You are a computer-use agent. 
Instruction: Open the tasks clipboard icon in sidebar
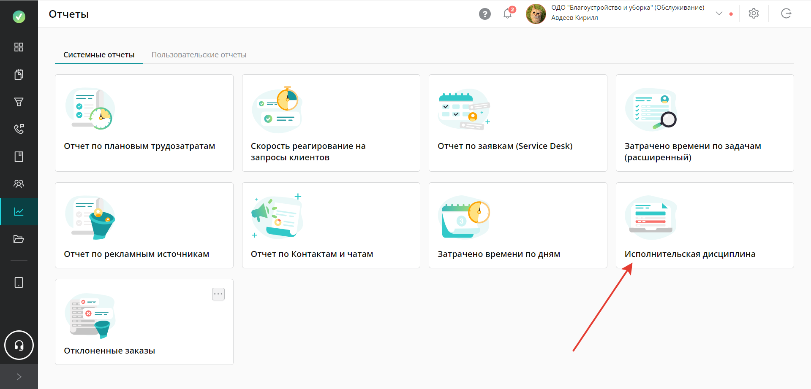point(19,74)
